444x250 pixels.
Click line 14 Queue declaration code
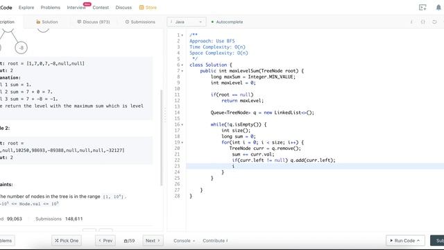click(x=262, y=112)
